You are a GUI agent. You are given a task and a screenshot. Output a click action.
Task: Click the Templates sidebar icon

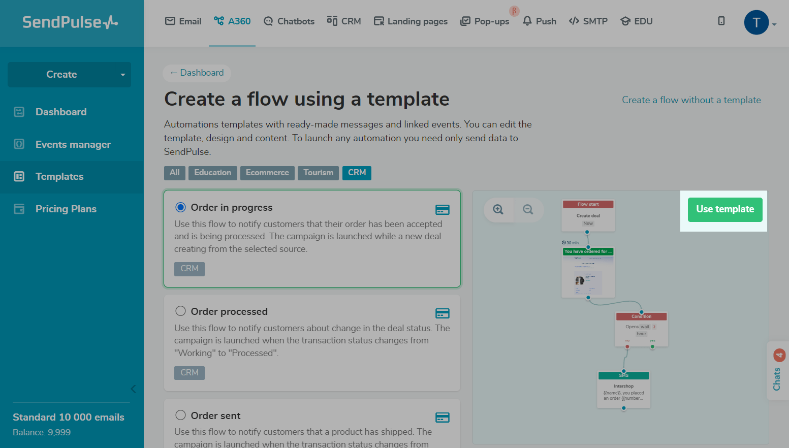[19, 176]
